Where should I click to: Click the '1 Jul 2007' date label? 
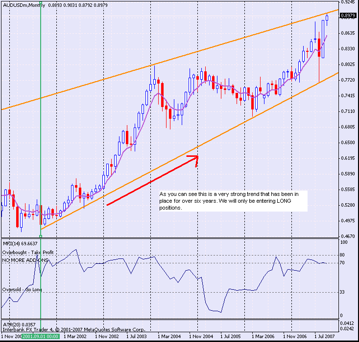[324, 336]
